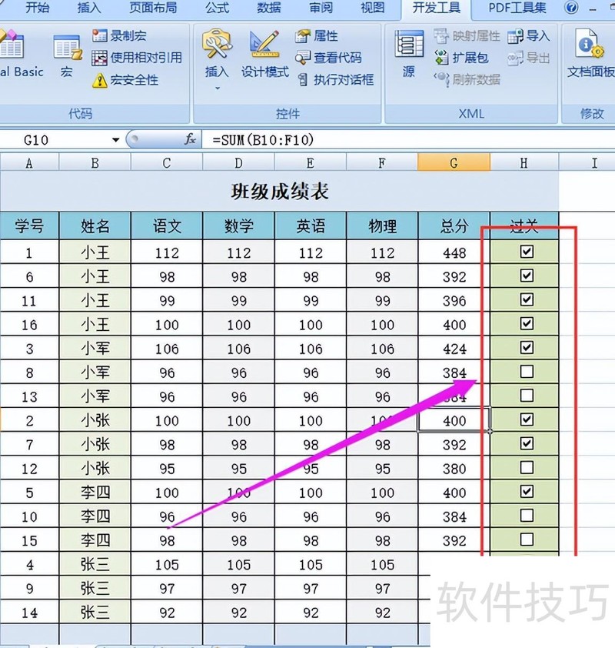Viewport: 615px width, 648px height.
Task: Open the XML 源 pane
Action: (x=409, y=54)
